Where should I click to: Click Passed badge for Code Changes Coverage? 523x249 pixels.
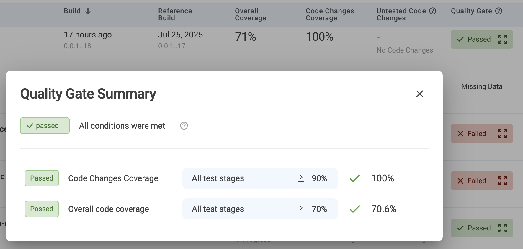coord(42,178)
